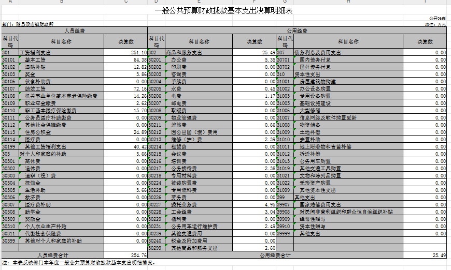Select the 资本性支出 cell
Image resolution: width=451 pixels, height=270 pixels.
pos(348,74)
